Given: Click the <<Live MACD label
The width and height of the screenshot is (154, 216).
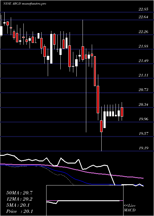Looking at the screenshot, I should click(130, 208).
